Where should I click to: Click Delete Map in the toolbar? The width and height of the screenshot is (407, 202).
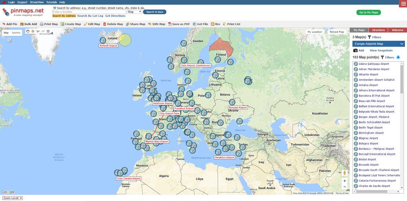point(113,24)
